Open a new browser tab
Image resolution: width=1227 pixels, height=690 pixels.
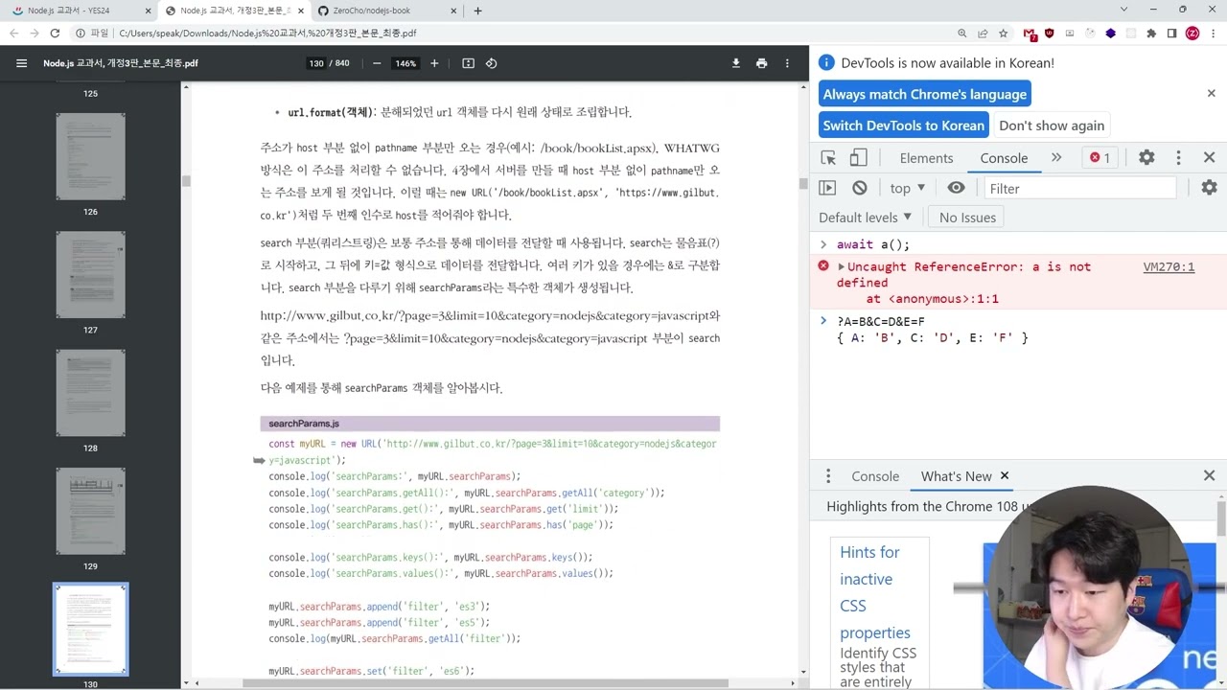pos(477,11)
